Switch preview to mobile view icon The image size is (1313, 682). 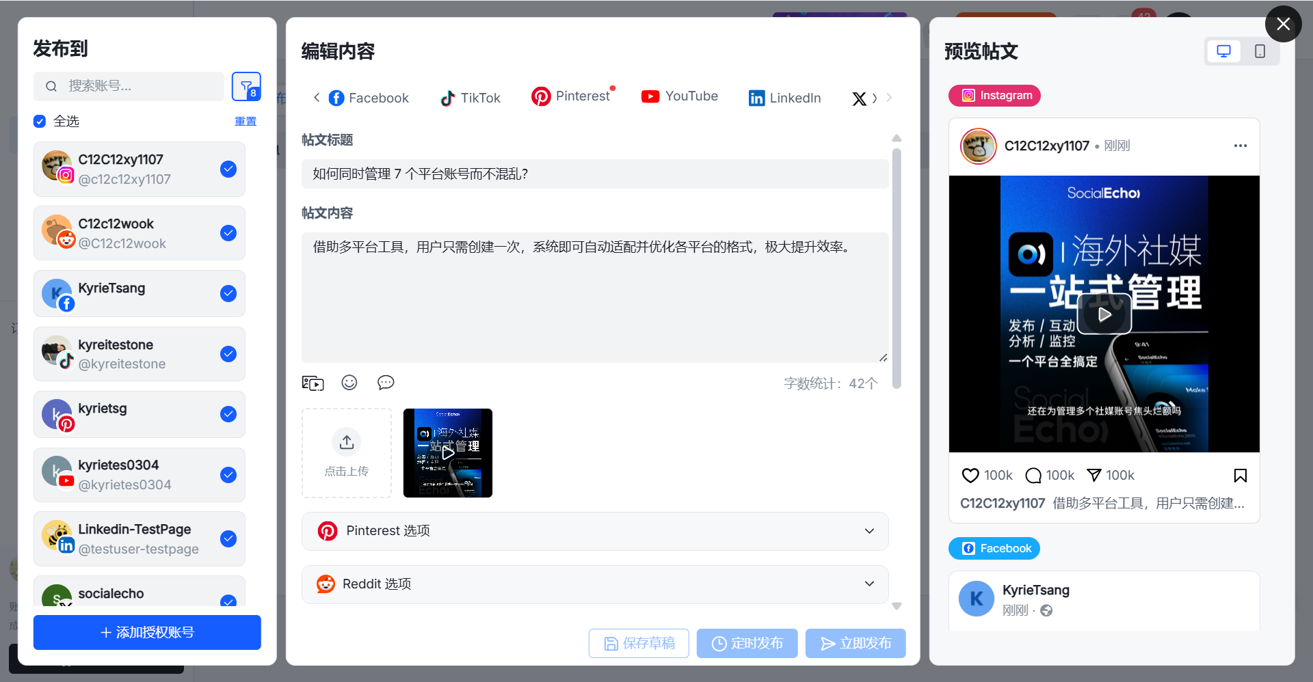click(x=1260, y=51)
